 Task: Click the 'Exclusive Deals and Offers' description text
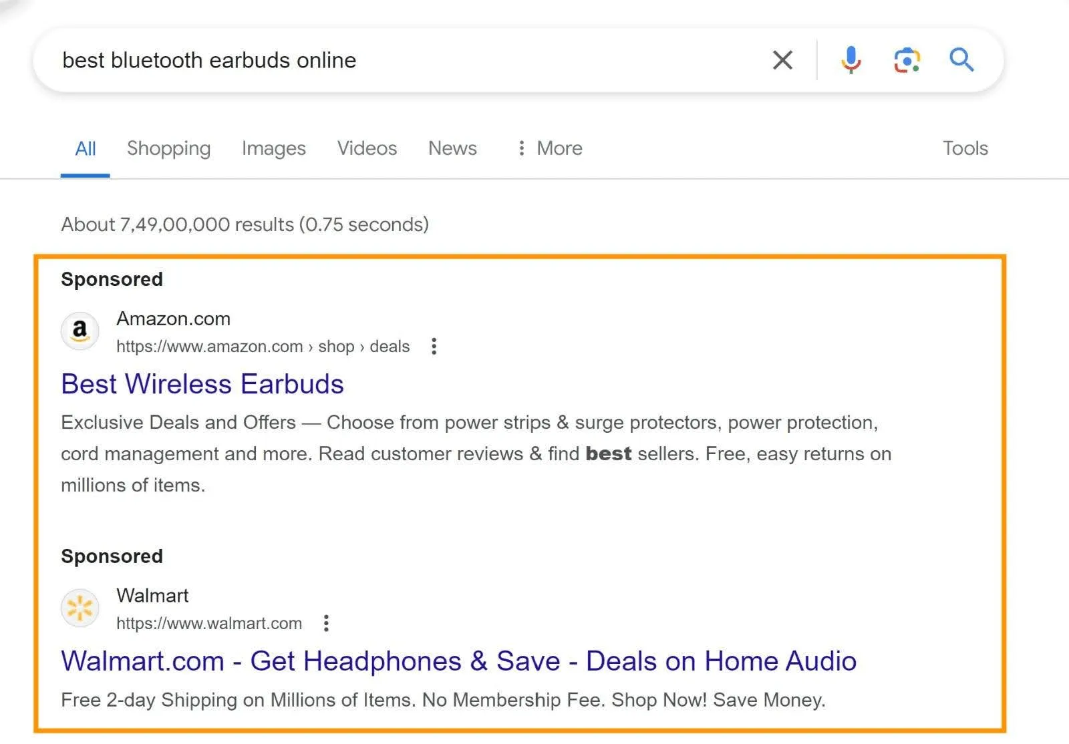point(476,453)
